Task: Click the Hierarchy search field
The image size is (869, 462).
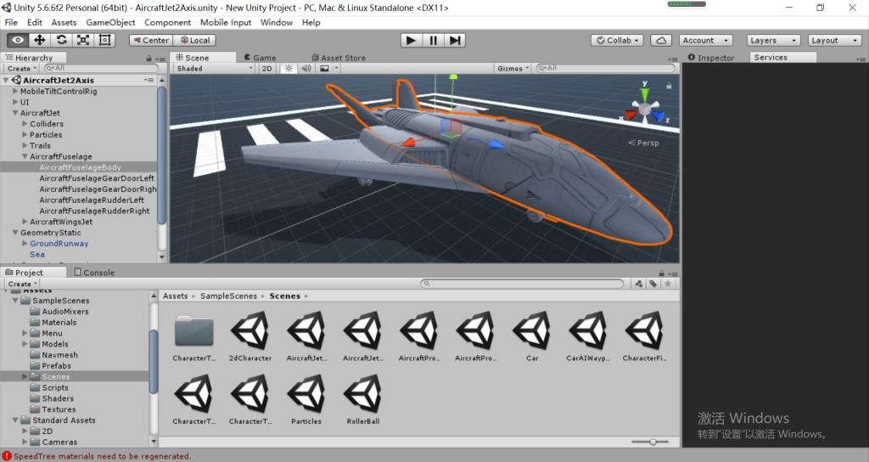Action: point(100,68)
